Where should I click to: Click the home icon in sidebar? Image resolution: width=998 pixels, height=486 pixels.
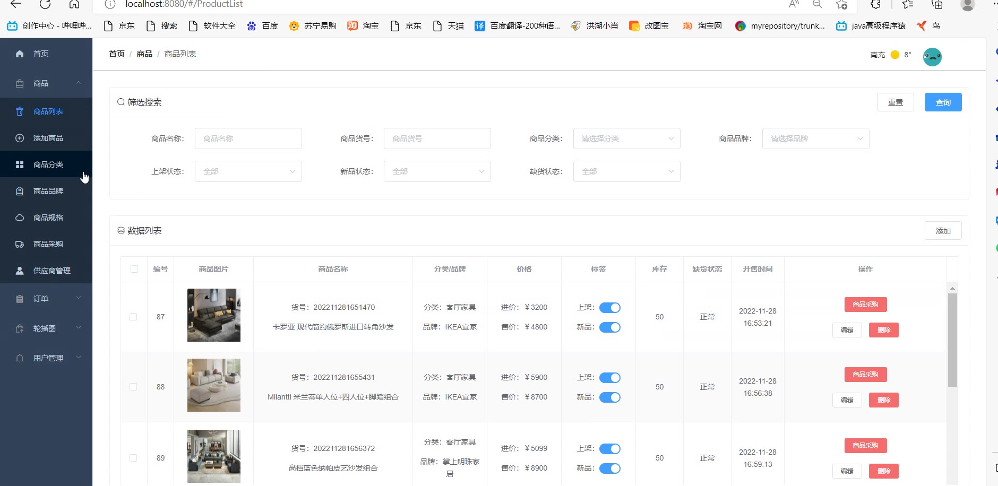coord(20,54)
